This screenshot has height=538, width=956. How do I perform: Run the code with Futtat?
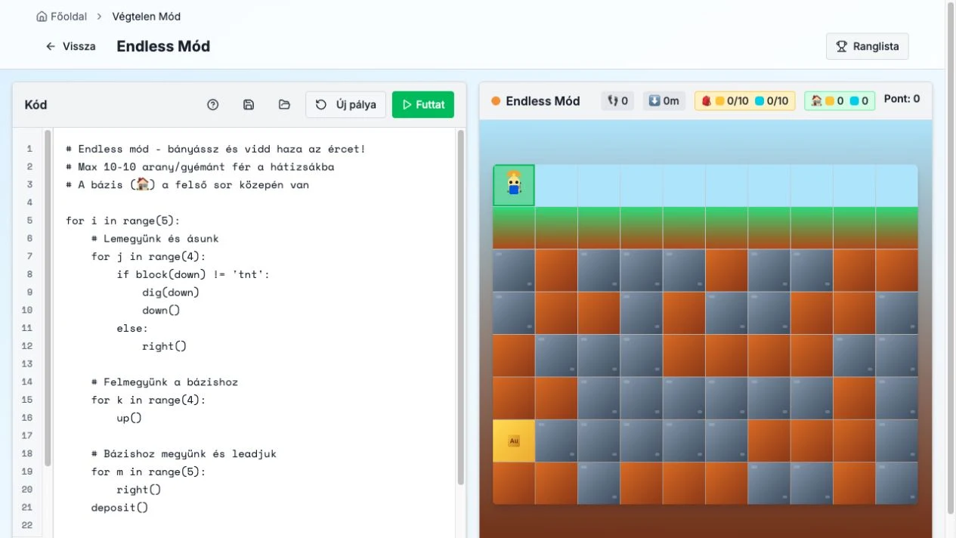click(423, 105)
